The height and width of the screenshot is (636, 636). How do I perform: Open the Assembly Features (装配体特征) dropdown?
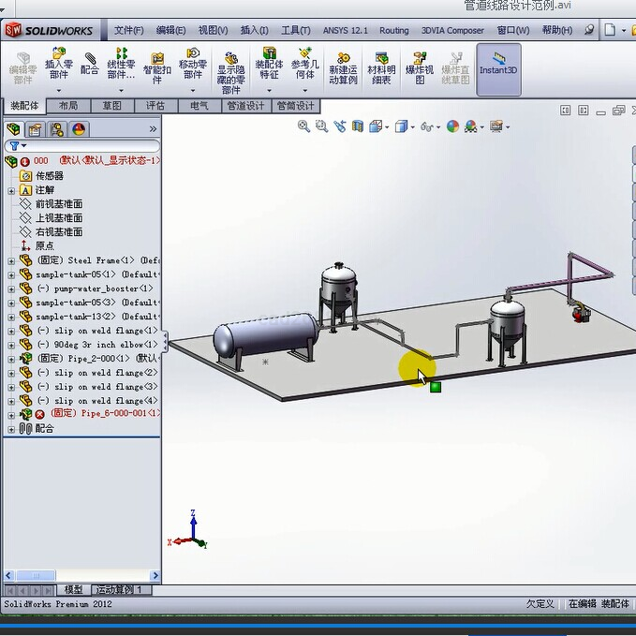tap(269, 67)
